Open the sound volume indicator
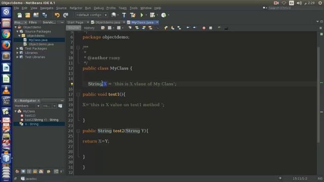The height and width of the screenshot is (182, 324). (299, 3)
